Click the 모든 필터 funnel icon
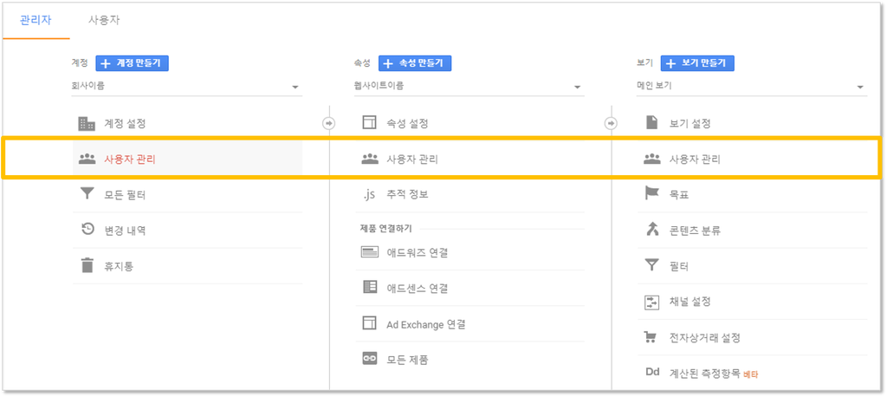887x397 pixels. tap(87, 194)
